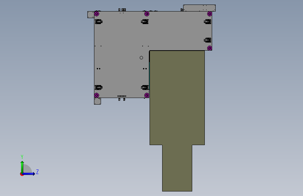The height and width of the screenshot is (196, 303).
Task: Select the red origin dot of the triad
Action: 22,174
